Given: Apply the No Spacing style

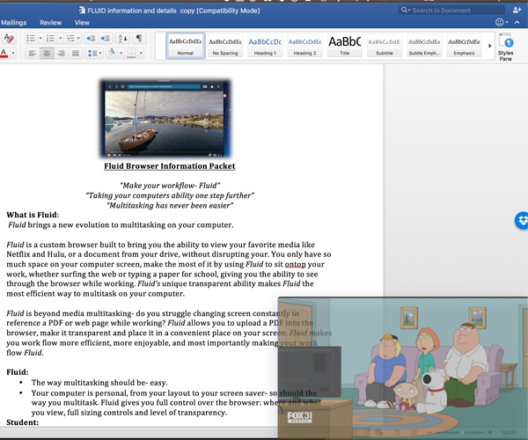Looking at the screenshot, I should tap(225, 46).
